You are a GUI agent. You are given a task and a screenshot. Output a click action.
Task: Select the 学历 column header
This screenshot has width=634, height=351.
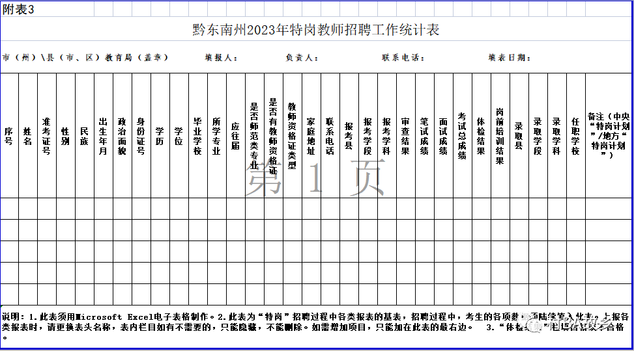[160, 136]
